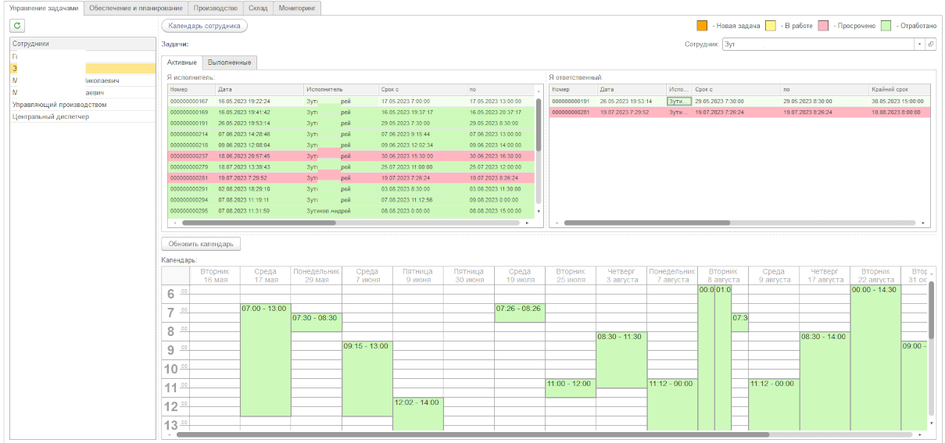Switch to the Производство tab
This screenshot has width=945, height=443.
(215, 7)
